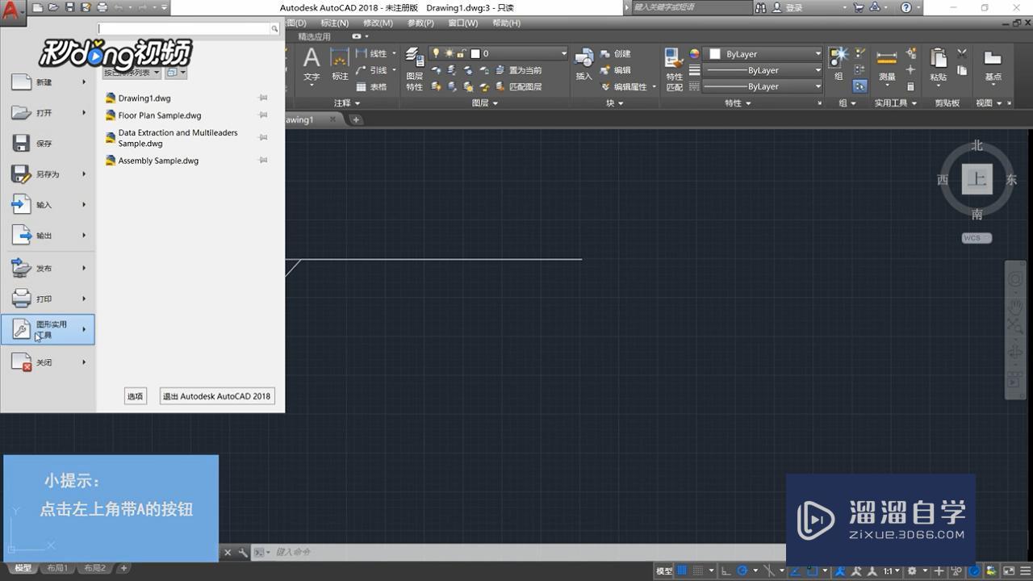
Task: Toggle the grid display in status bar
Action: tap(683, 571)
